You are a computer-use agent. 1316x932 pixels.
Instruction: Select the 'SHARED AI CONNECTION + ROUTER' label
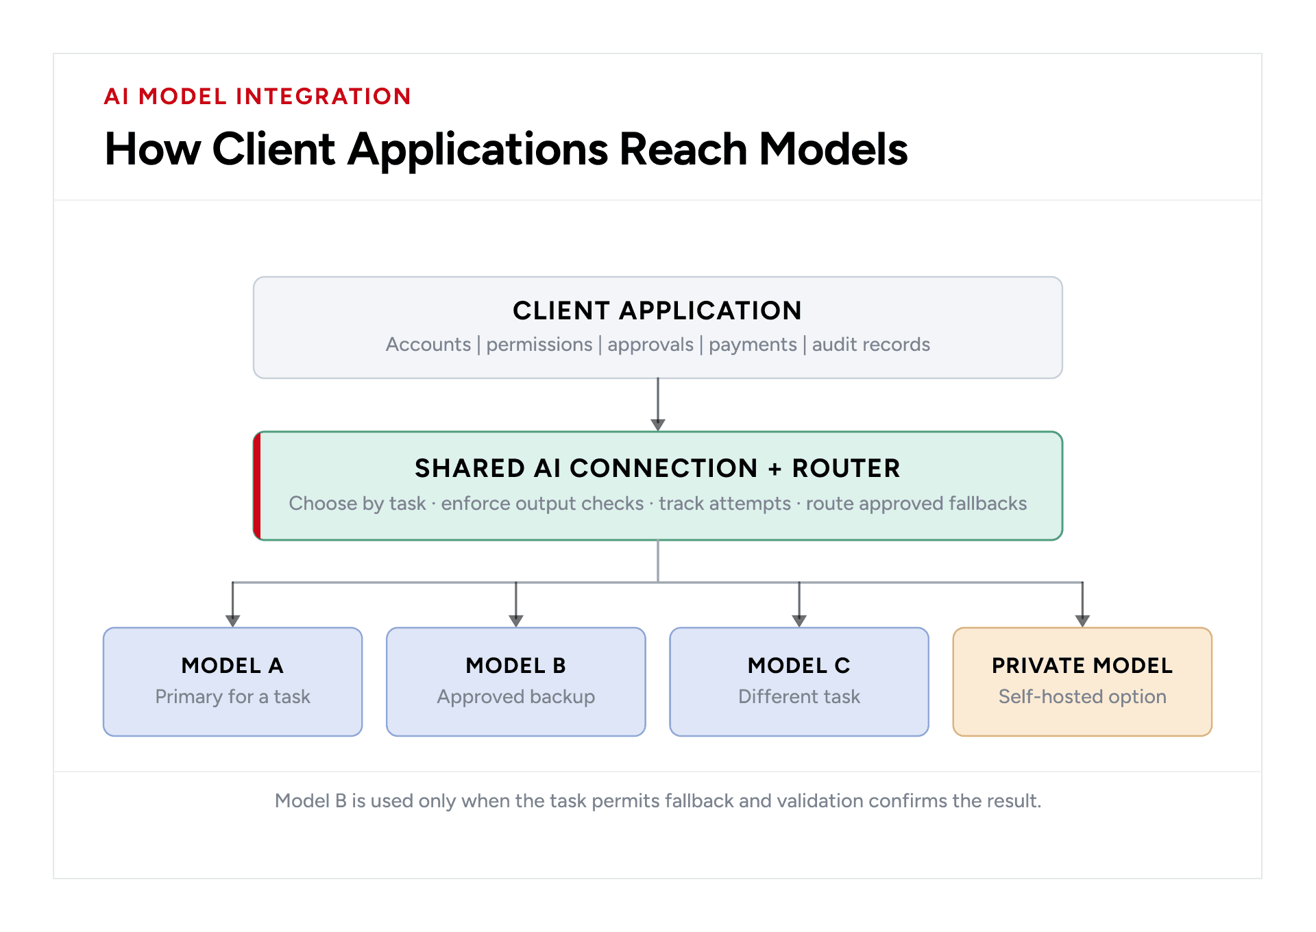click(657, 468)
